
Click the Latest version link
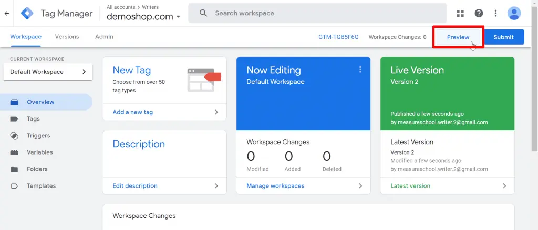[x=410, y=186]
